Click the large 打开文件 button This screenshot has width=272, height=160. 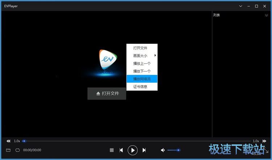click(107, 94)
